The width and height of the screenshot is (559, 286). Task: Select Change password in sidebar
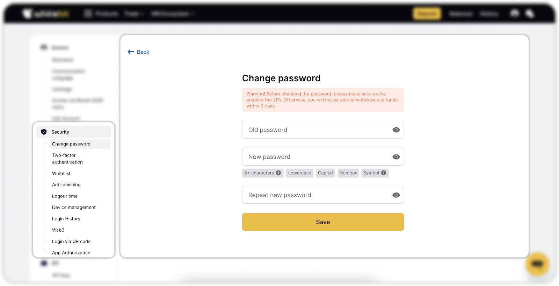[71, 144]
